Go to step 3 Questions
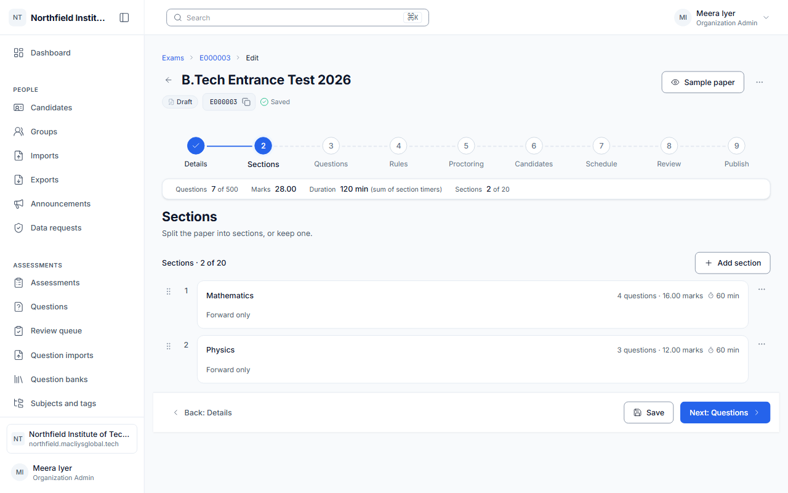Screen dimensions: 788x493 pos(331,153)
